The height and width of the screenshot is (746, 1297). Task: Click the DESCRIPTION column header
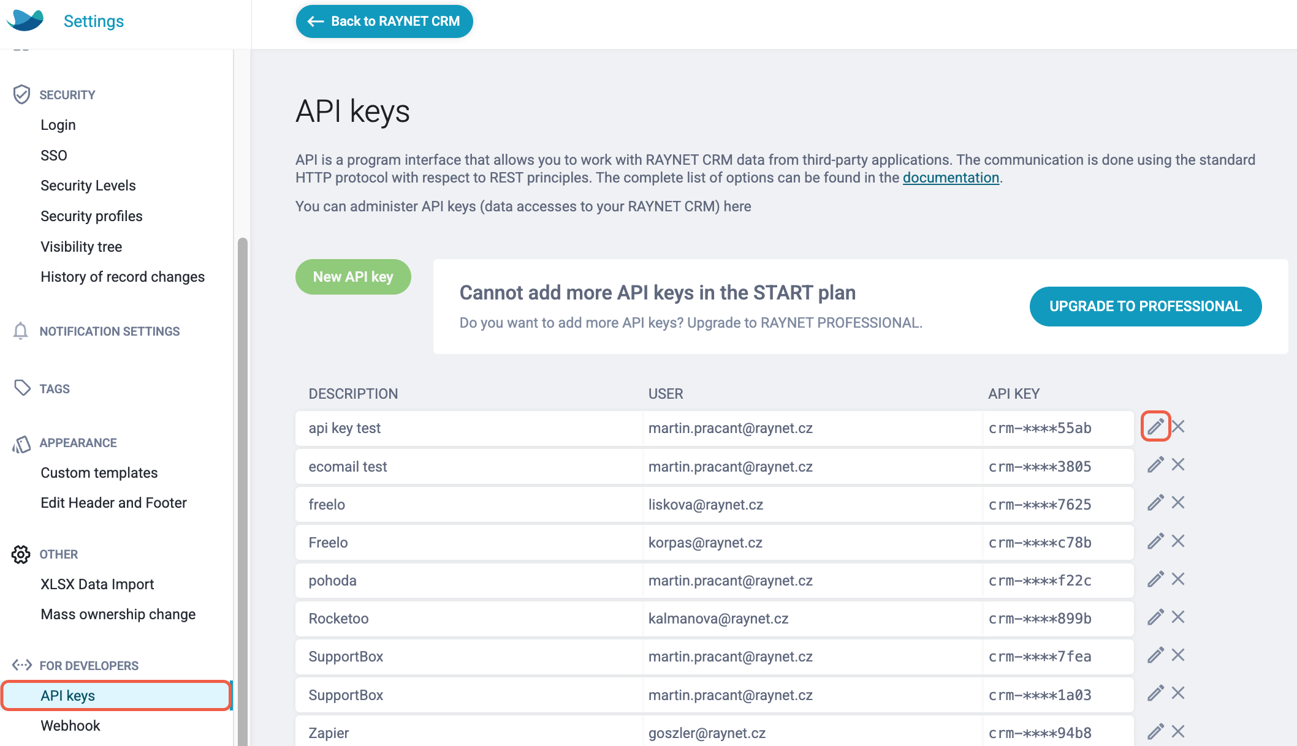click(x=353, y=394)
